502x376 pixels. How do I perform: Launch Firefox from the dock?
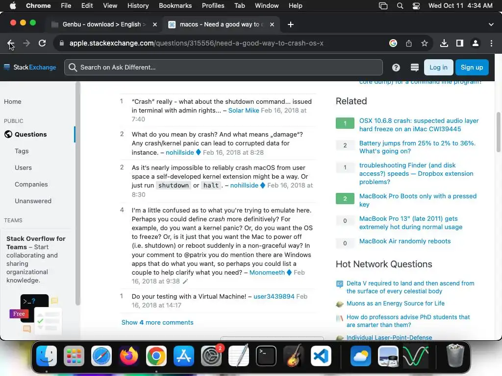pyautogui.click(x=129, y=356)
